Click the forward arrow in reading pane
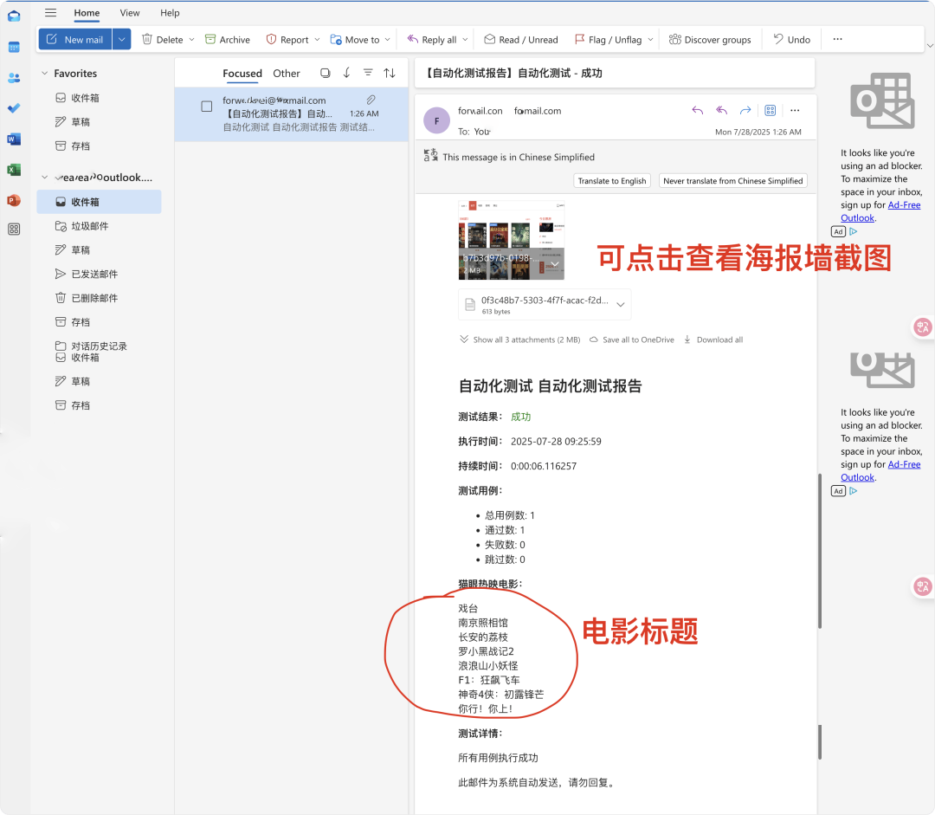 [x=745, y=110]
